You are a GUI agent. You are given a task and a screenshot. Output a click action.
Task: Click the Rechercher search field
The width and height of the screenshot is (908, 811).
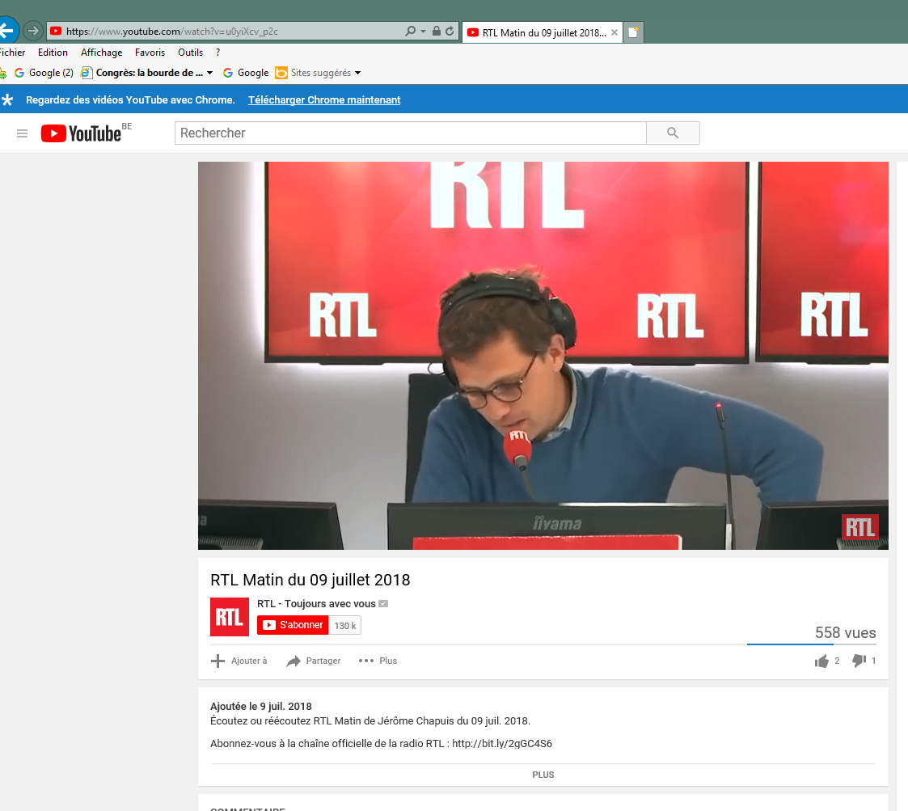(411, 133)
